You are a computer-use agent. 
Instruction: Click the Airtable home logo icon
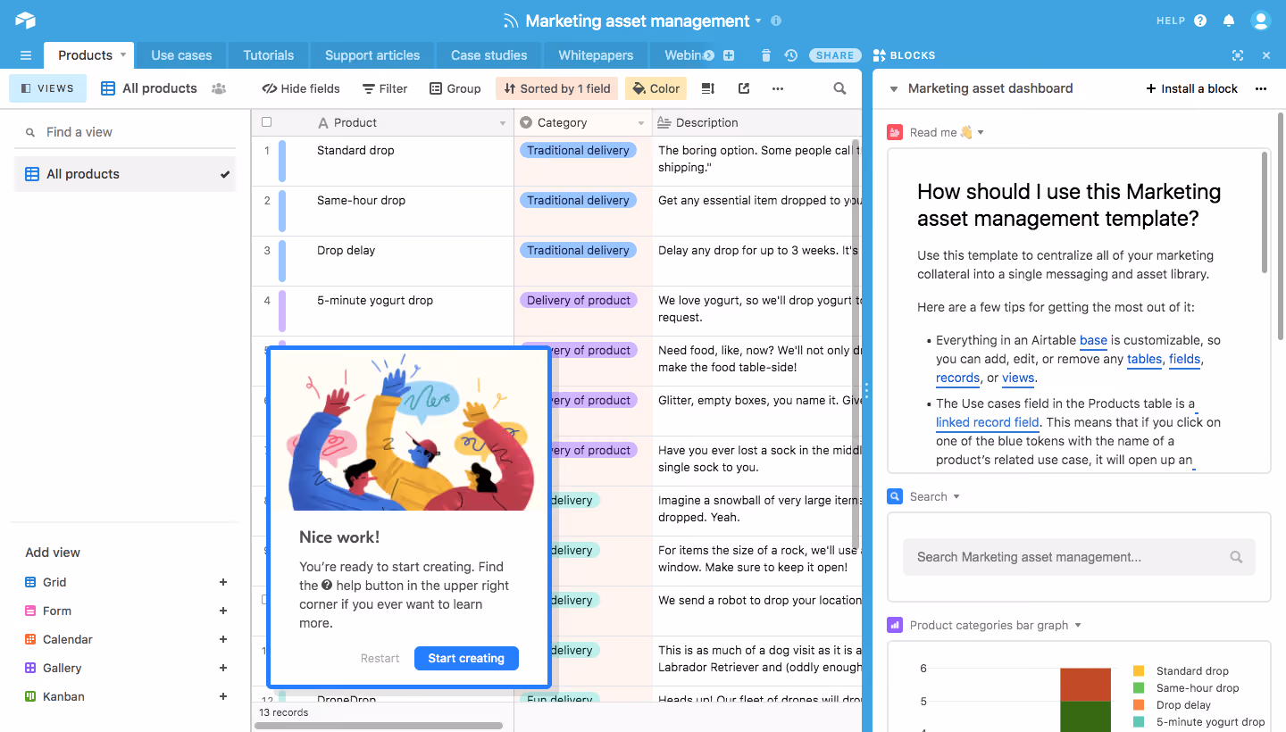click(x=25, y=20)
